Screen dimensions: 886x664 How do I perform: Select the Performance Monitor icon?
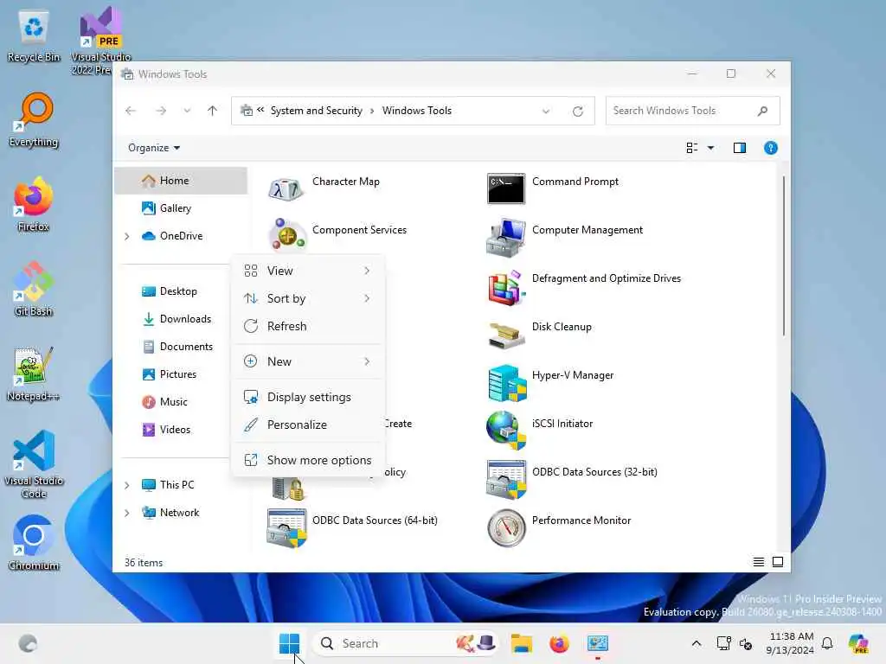506,528
